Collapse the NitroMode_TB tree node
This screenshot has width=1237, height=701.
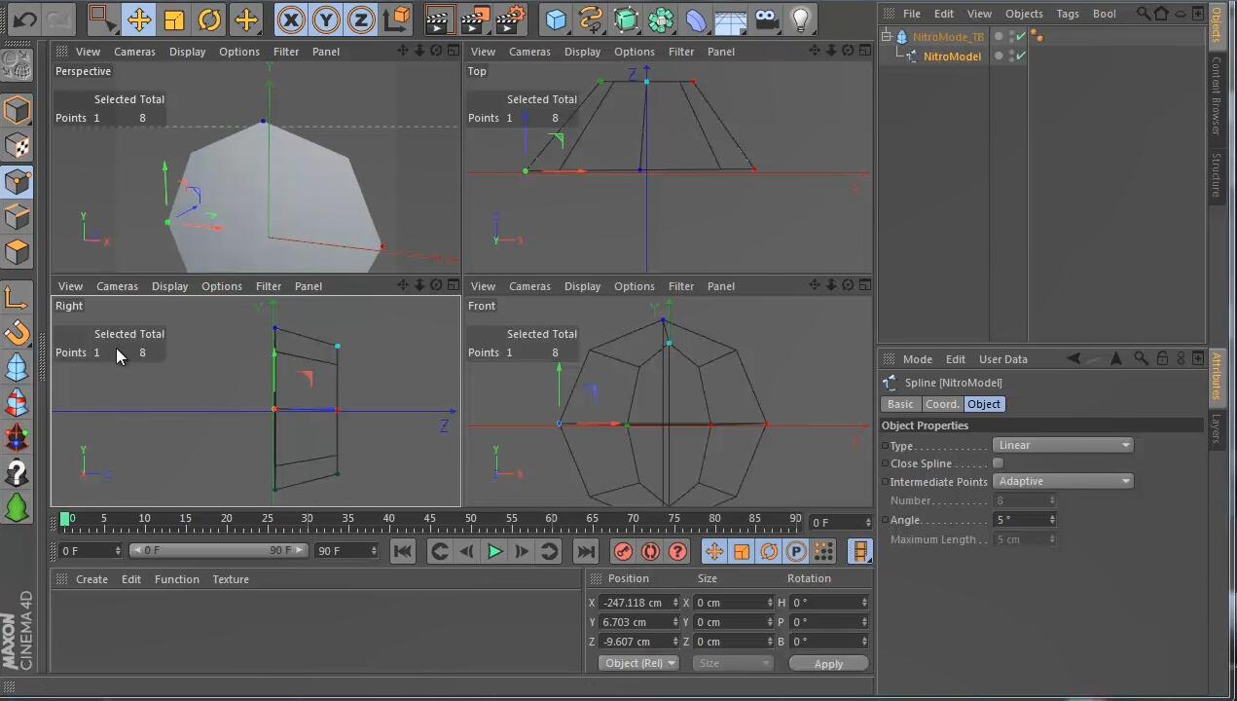coord(887,37)
